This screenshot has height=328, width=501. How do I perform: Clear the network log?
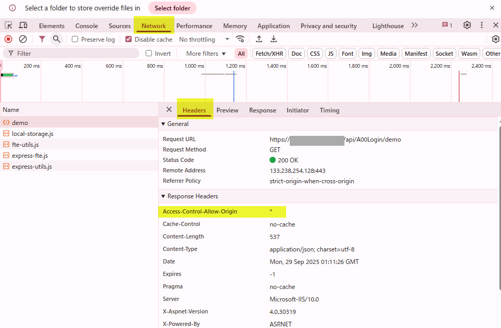coord(23,39)
